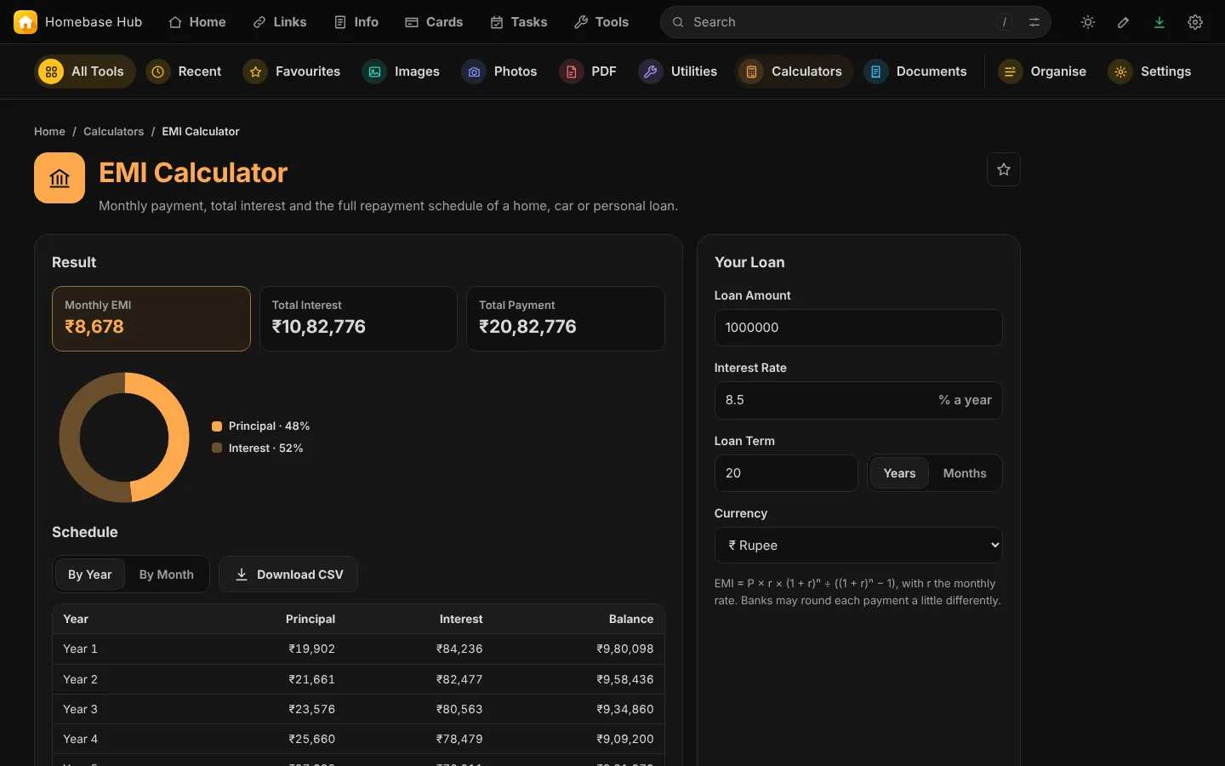This screenshot has height=766, width=1225.
Task: Focus the Loan Amount input field
Action: pyautogui.click(x=858, y=328)
